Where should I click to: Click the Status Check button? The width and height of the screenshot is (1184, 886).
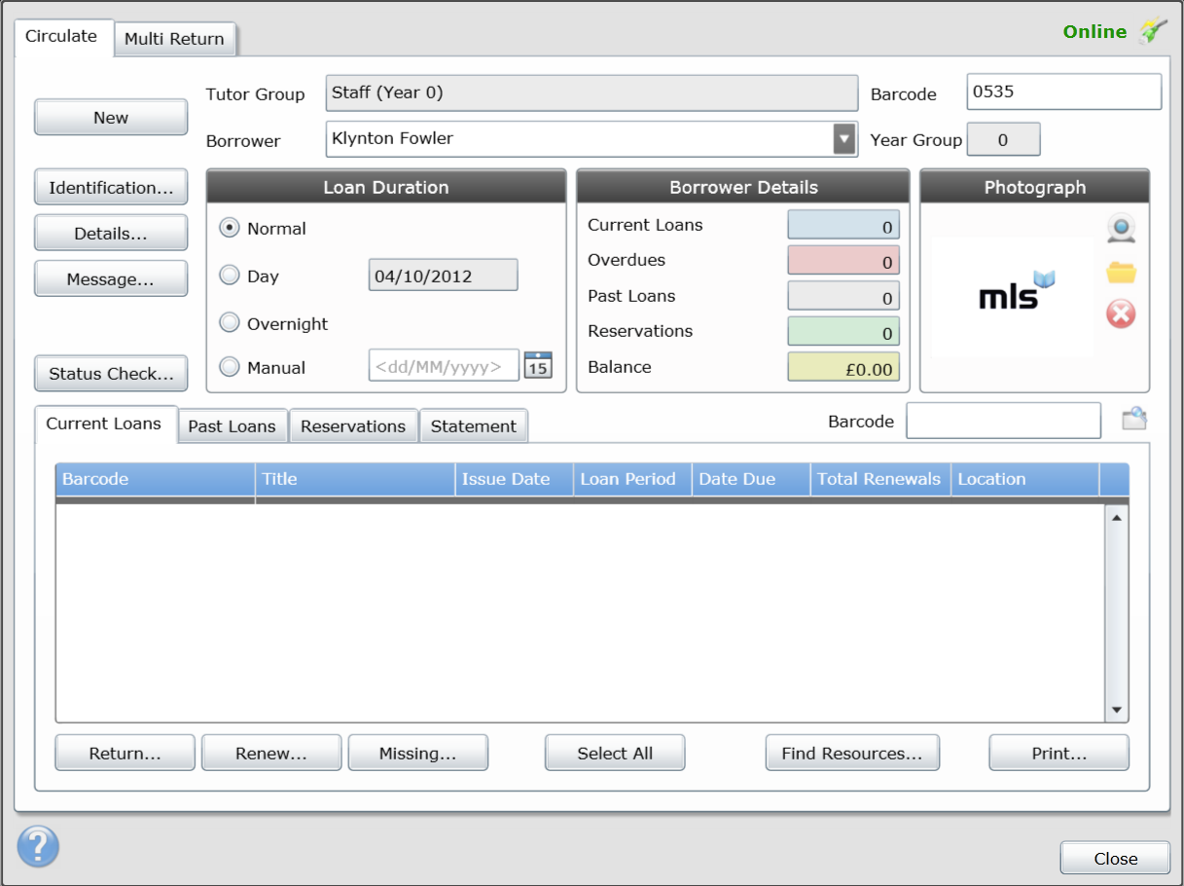pyautogui.click(x=111, y=374)
